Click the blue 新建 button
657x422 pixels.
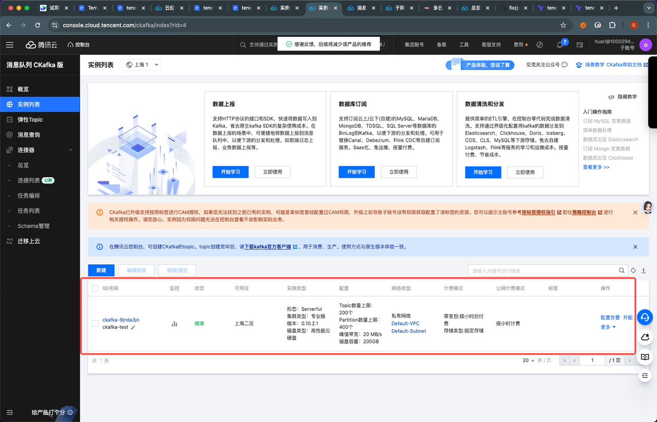101,271
